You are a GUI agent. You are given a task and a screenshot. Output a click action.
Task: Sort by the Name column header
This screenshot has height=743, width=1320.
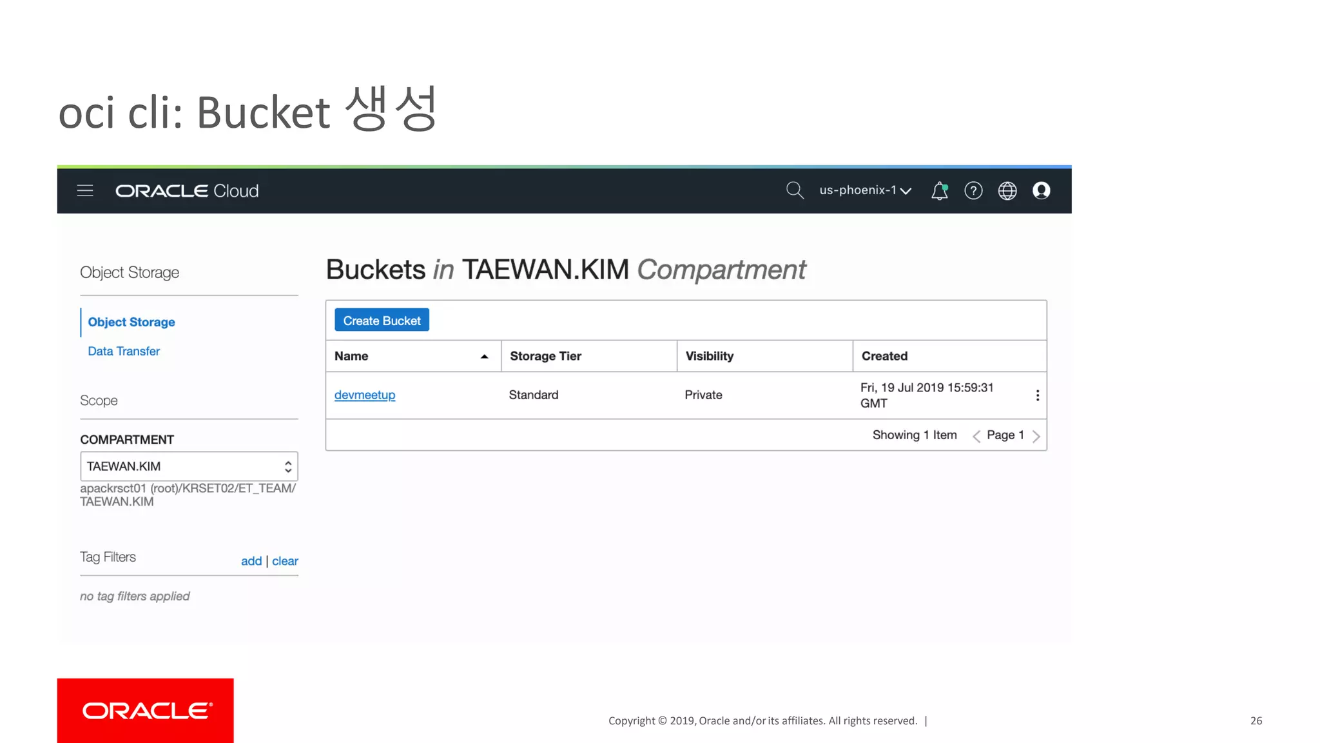click(351, 356)
